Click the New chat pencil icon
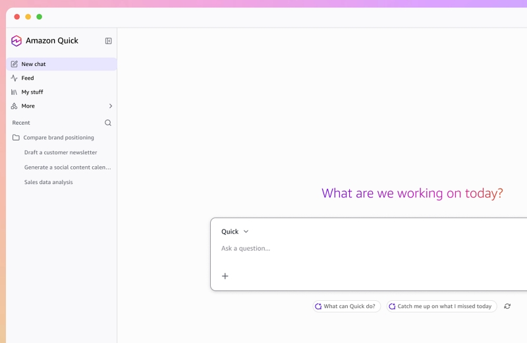 pos(14,64)
